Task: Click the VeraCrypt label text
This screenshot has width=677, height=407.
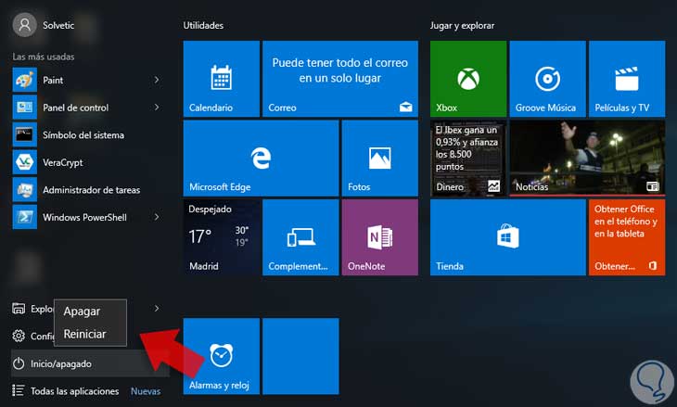Action: tap(63, 163)
